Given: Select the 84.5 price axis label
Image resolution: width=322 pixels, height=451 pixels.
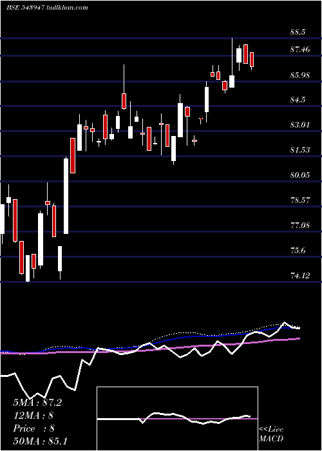Looking at the screenshot, I should point(298,100).
